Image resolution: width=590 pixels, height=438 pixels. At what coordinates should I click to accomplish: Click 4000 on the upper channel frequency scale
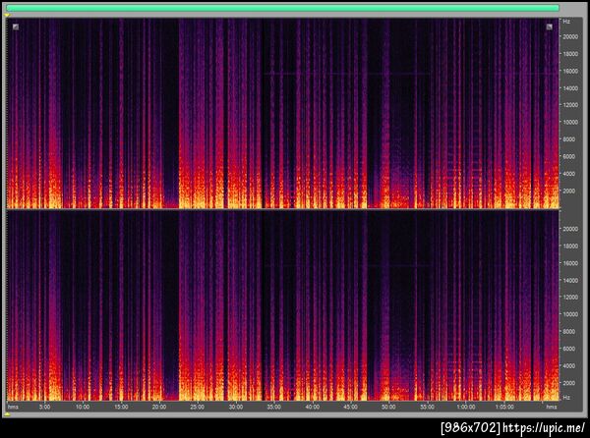[570, 174]
